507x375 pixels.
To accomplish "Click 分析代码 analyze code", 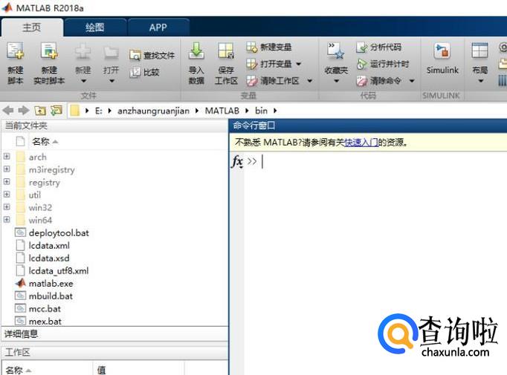I will click(x=378, y=48).
